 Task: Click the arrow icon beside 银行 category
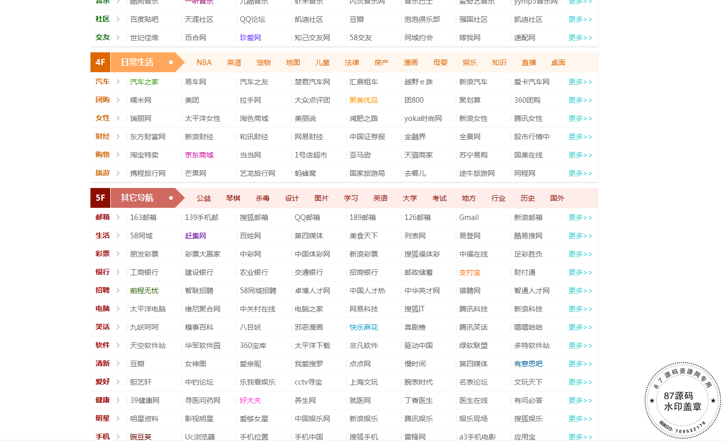[118, 272]
